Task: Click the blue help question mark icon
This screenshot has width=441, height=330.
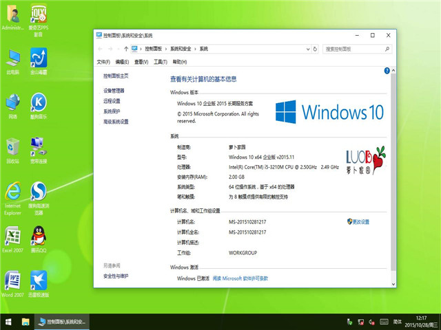Action: [387, 71]
